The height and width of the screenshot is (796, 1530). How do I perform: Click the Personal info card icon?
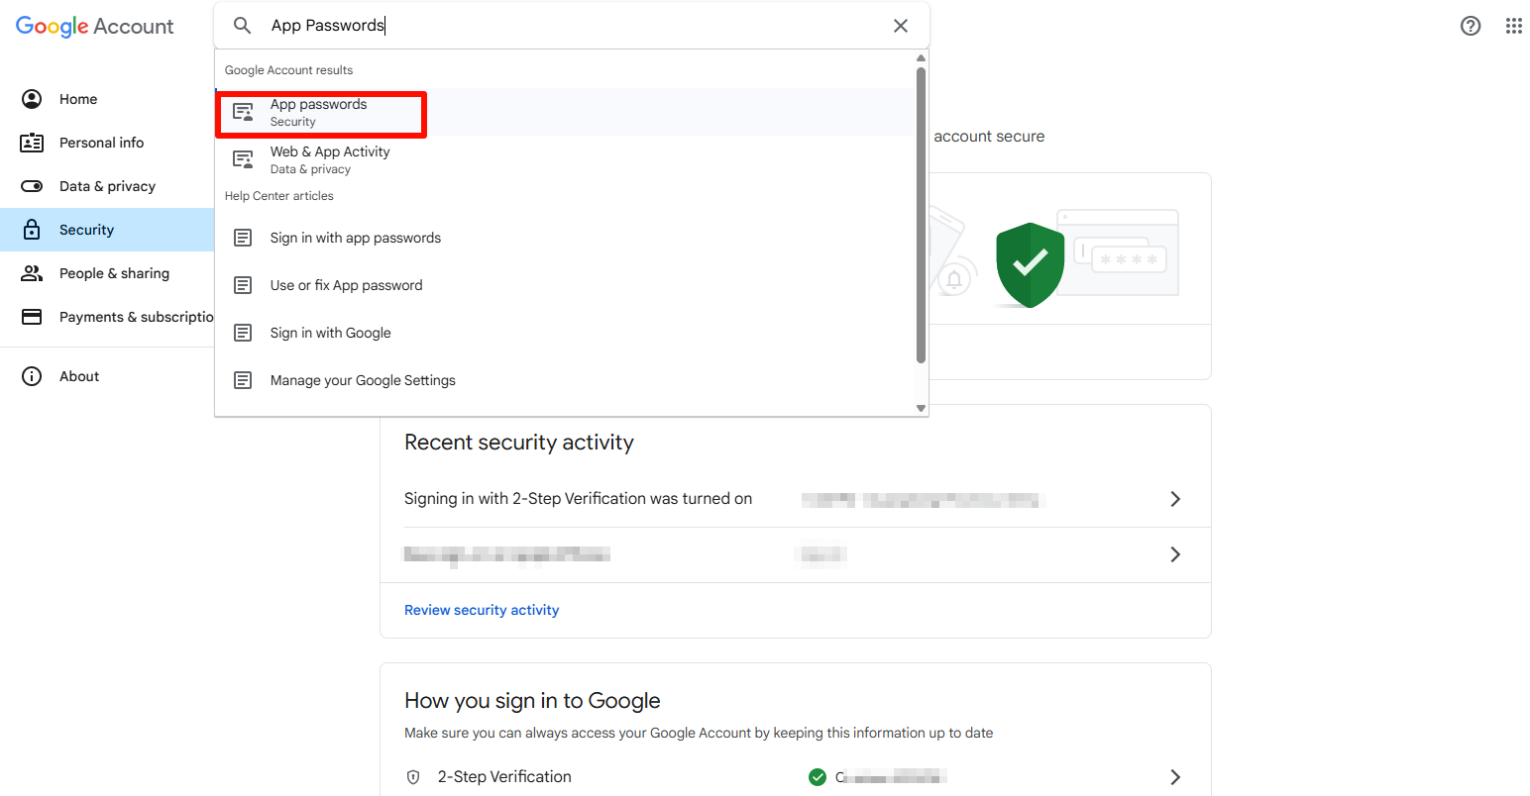pyautogui.click(x=32, y=143)
